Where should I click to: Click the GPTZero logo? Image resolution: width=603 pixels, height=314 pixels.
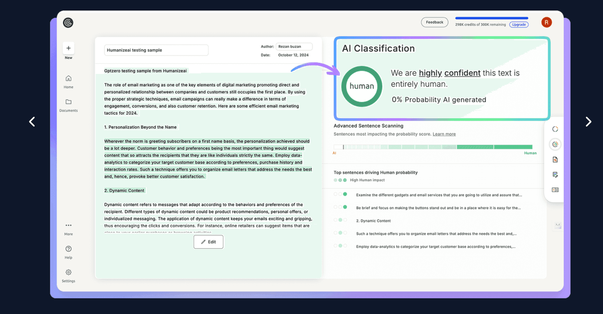(x=68, y=23)
